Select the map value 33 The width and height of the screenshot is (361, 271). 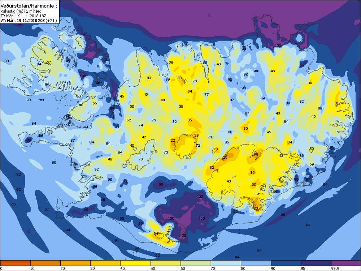click(x=179, y=78)
